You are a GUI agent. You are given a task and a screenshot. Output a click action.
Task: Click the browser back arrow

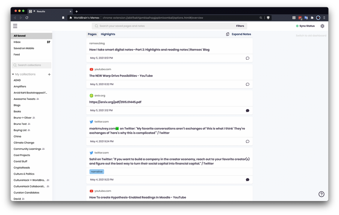coord(15,18)
